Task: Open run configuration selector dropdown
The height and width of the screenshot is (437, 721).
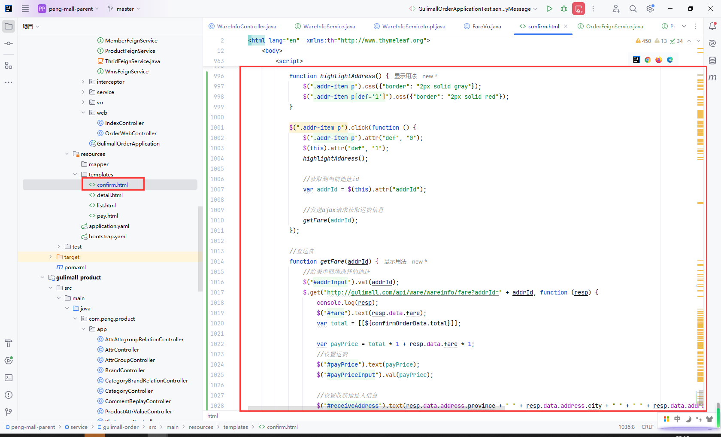Action: pyautogui.click(x=473, y=9)
